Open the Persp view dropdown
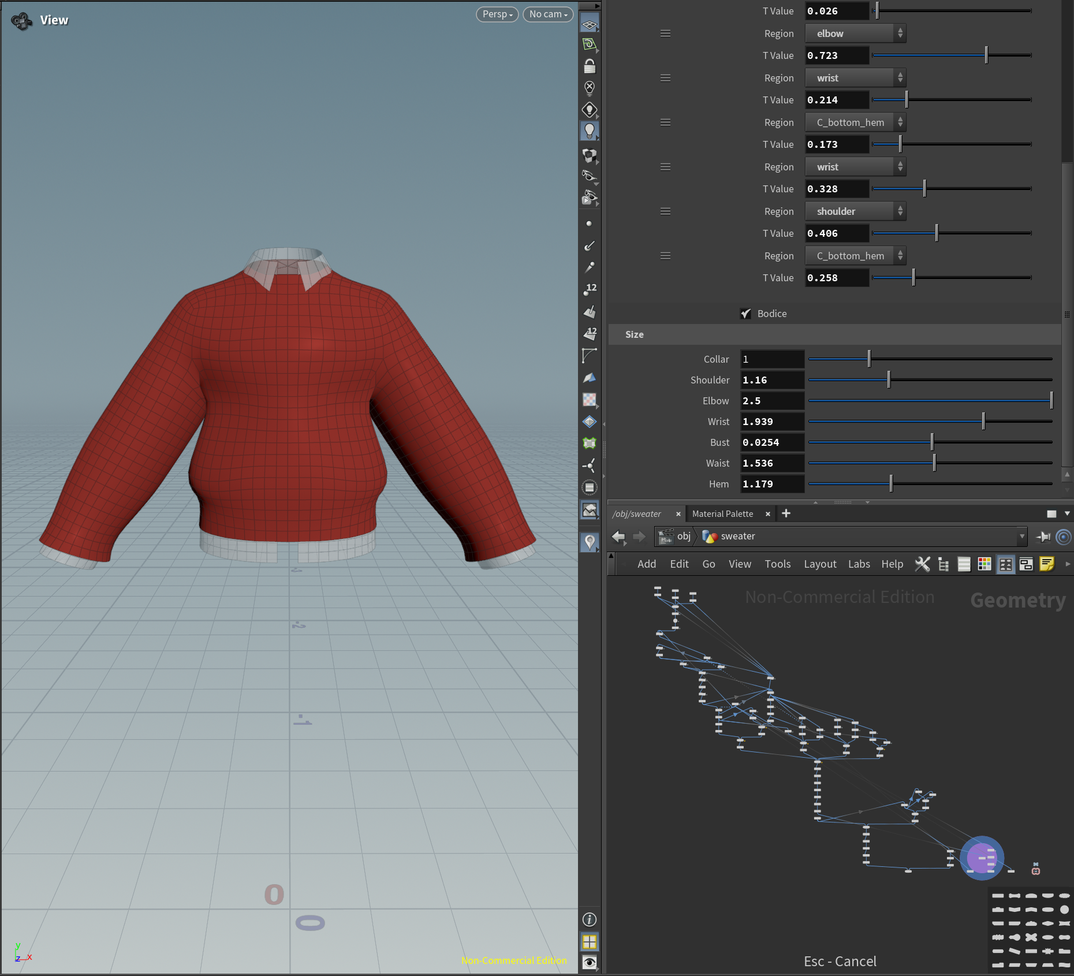Screen dimensions: 1074x976 coord(497,14)
